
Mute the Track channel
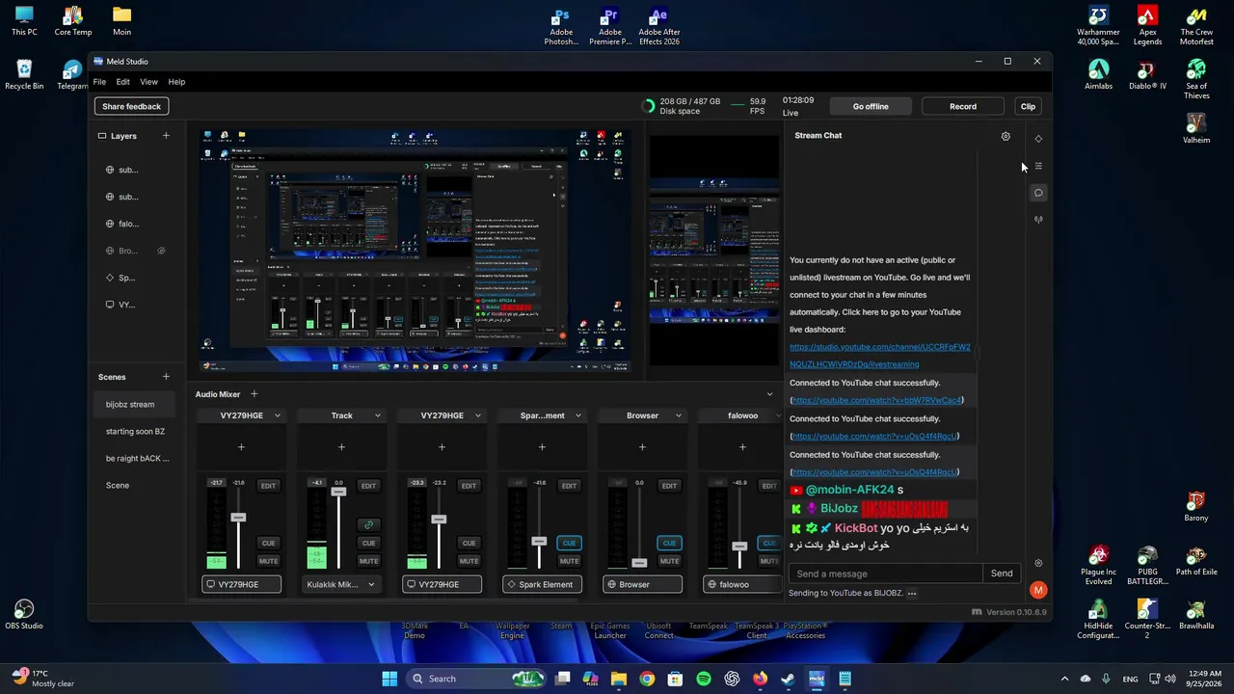(x=368, y=561)
